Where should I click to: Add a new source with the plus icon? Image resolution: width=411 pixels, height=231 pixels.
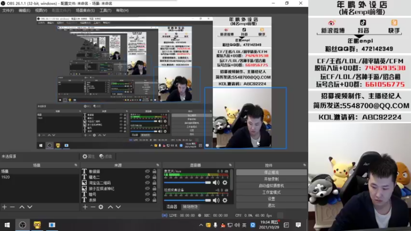pyautogui.click(x=85, y=207)
